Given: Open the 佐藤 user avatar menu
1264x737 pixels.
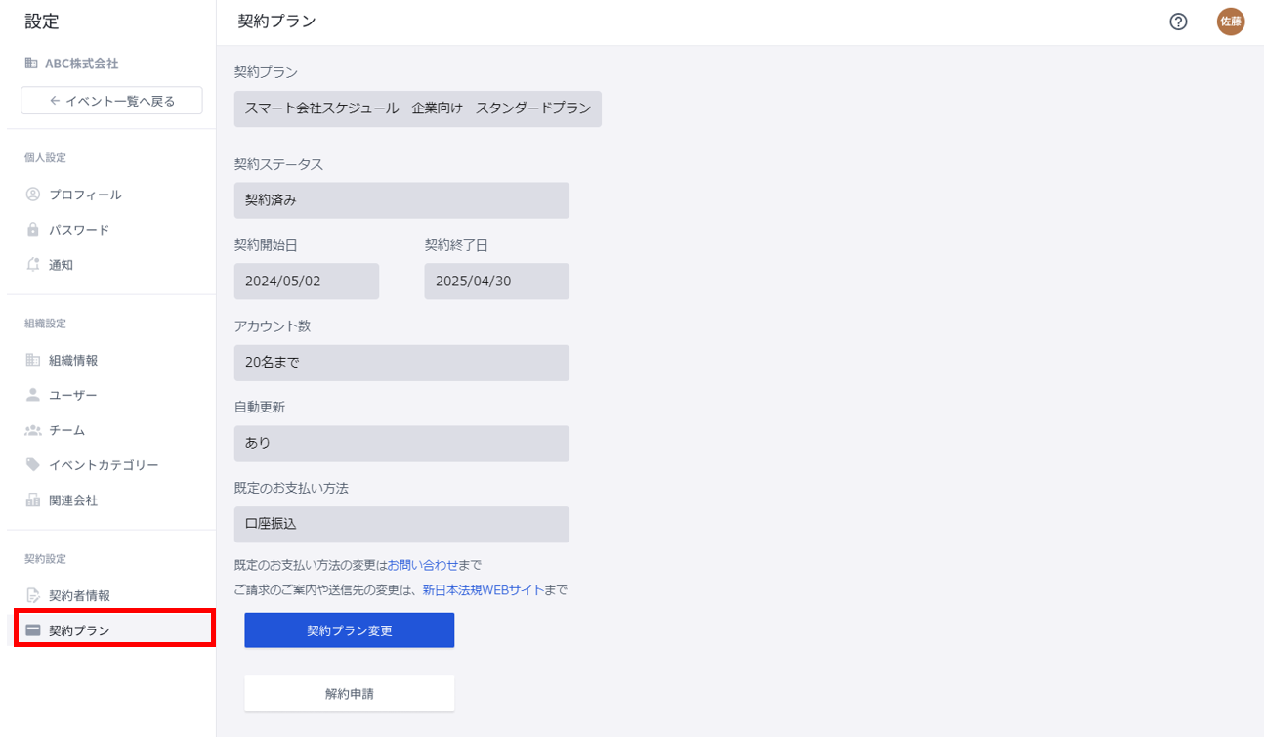Looking at the screenshot, I should (x=1231, y=22).
